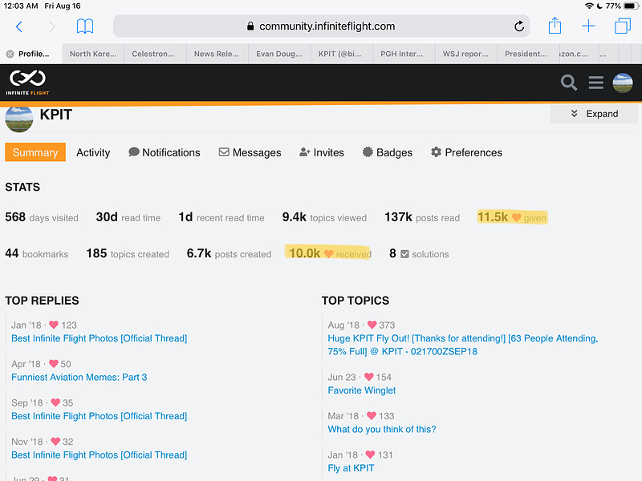642x481 pixels.
Task: Open Safari bookmarks book icon
Action: pyautogui.click(x=85, y=26)
